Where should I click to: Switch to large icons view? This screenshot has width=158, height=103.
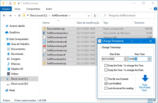(154, 100)
